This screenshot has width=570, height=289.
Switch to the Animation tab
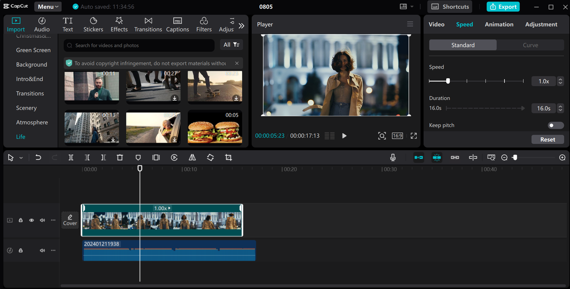(x=499, y=24)
